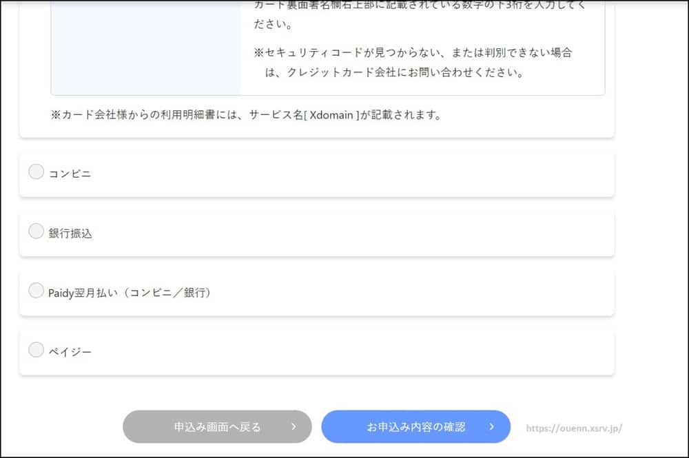
Task: Click the ペイジー label text
Action: click(x=70, y=352)
